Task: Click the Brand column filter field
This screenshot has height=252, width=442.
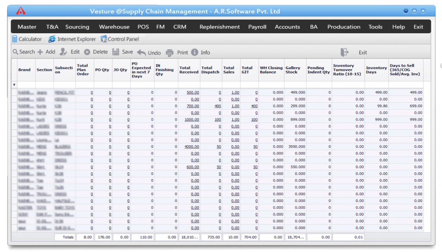Action: click(x=26, y=85)
